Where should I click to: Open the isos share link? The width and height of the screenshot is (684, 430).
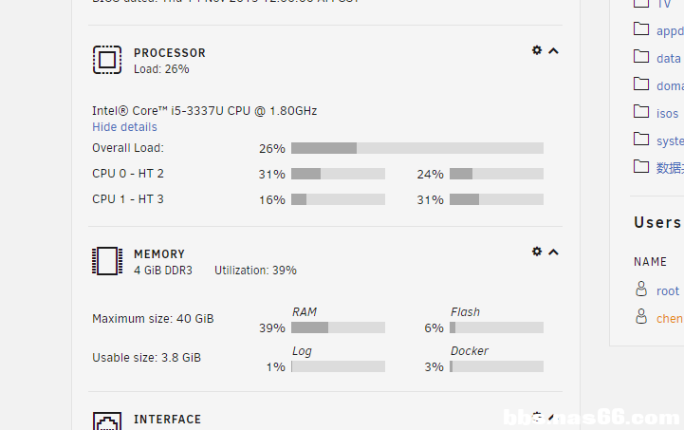668,113
